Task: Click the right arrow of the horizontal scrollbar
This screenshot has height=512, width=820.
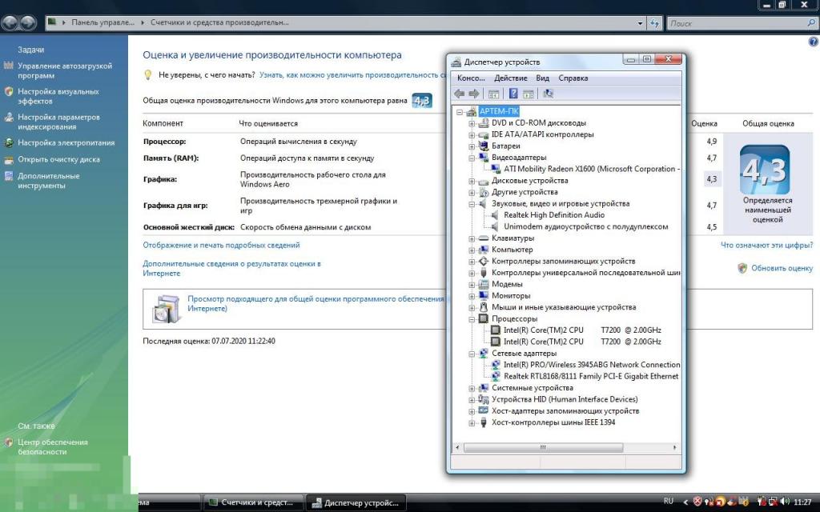Action: (674, 448)
